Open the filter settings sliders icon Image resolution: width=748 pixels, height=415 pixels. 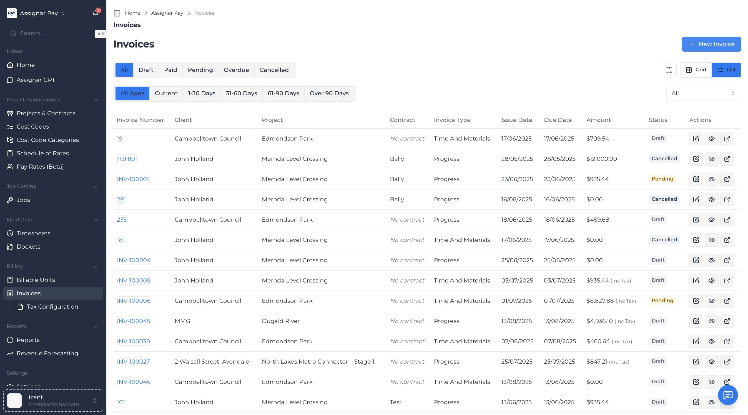point(669,70)
